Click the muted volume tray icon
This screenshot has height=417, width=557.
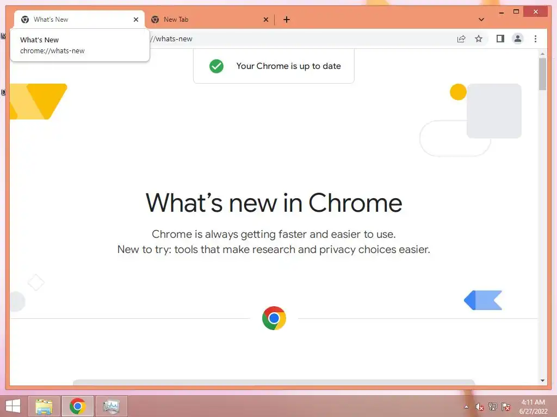pos(479,407)
